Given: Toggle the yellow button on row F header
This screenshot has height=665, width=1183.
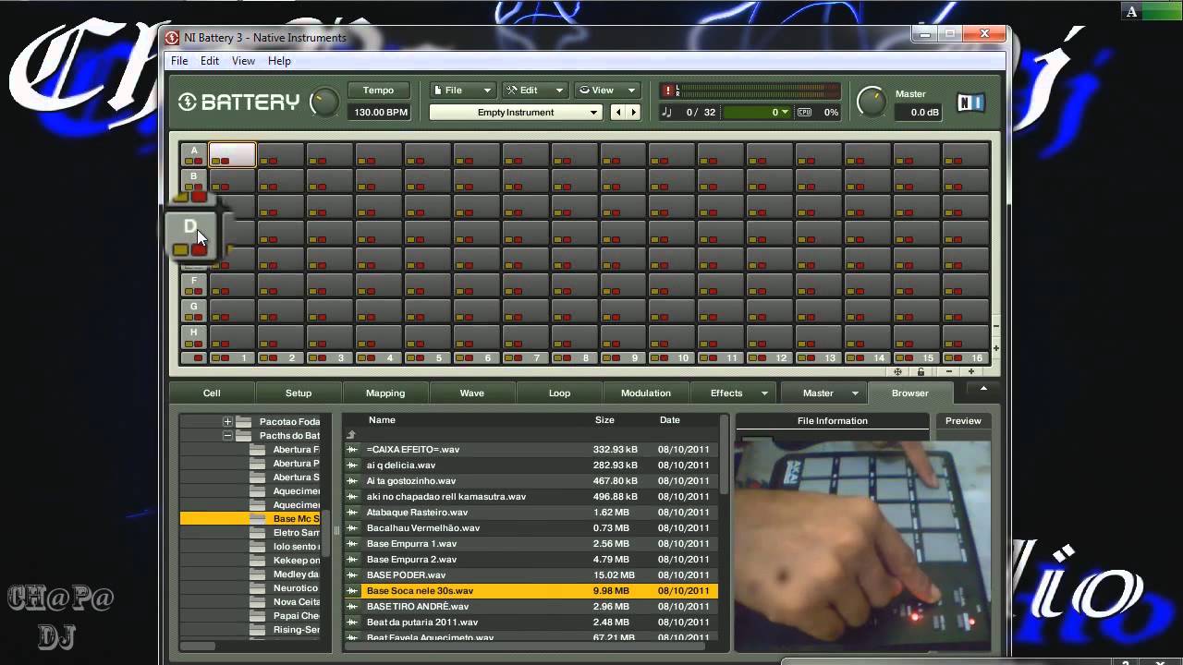Looking at the screenshot, I should [x=188, y=292].
